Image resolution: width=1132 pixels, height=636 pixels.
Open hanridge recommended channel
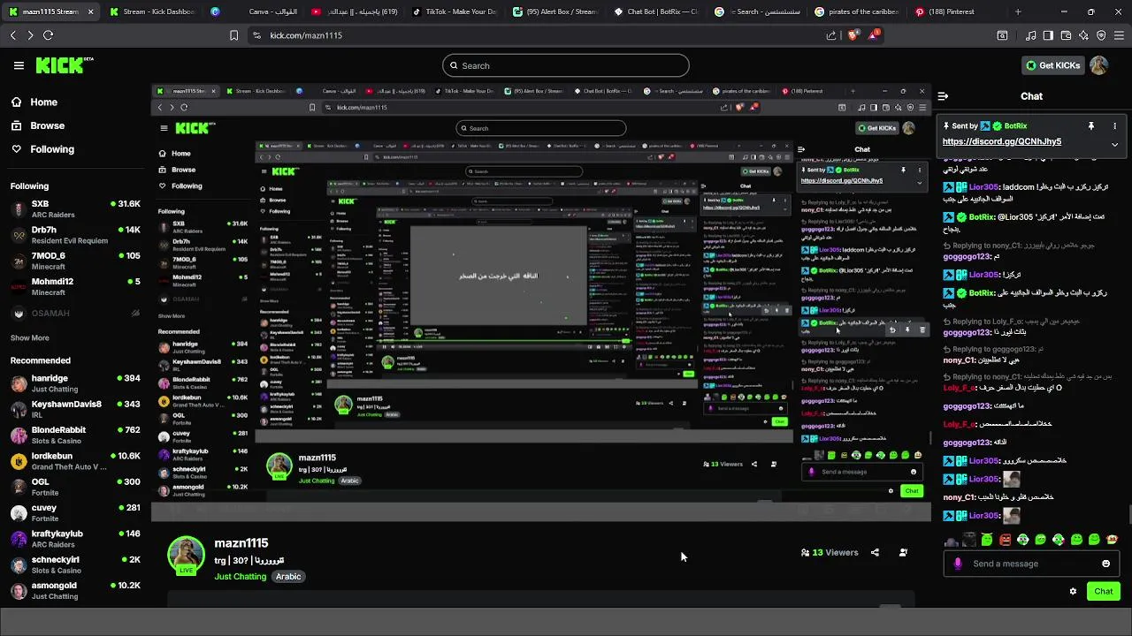click(x=75, y=383)
